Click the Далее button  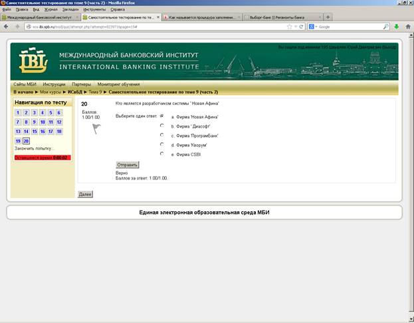pyautogui.click(x=85, y=194)
